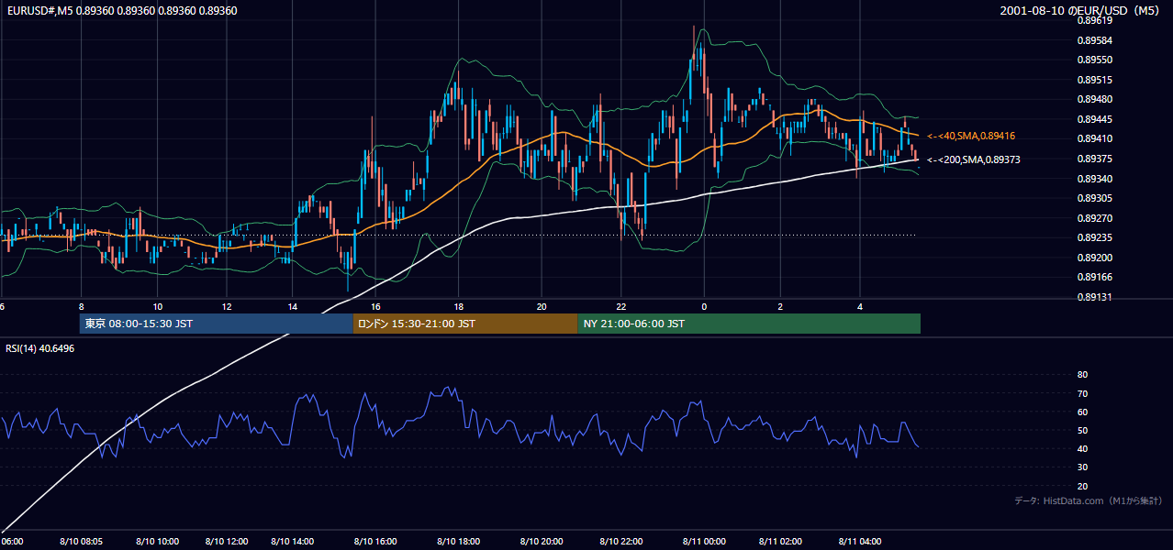Image resolution: width=1173 pixels, height=550 pixels.
Task: Click the RSI 50 level label
Action: coord(1082,430)
